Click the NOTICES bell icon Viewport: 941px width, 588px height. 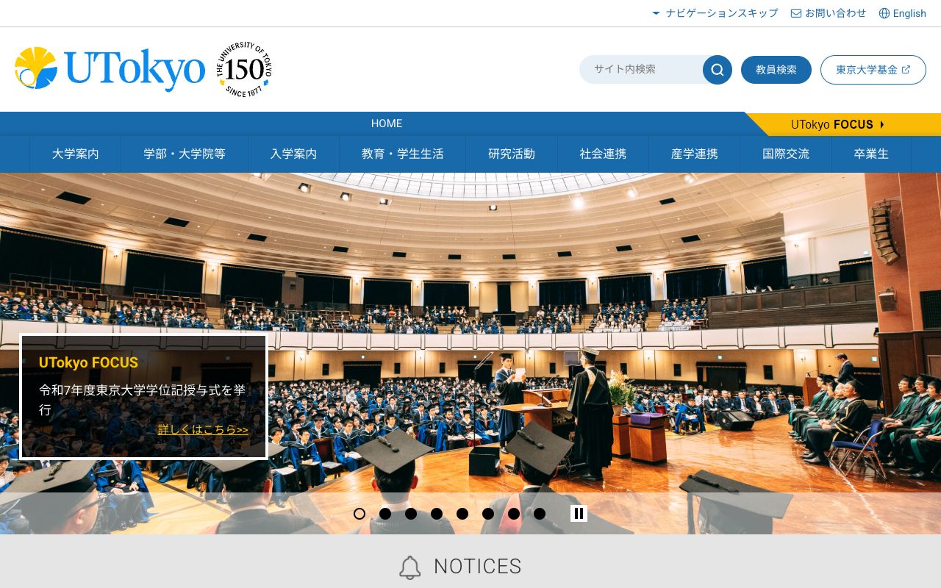coord(409,567)
